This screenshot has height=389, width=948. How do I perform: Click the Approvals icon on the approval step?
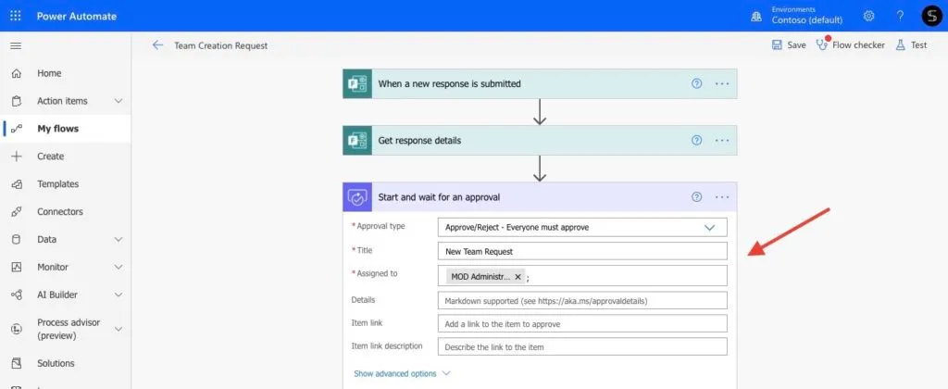[x=357, y=197]
